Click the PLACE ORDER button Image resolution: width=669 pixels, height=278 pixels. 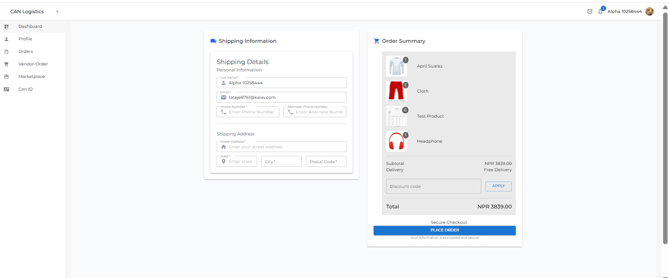445,230
